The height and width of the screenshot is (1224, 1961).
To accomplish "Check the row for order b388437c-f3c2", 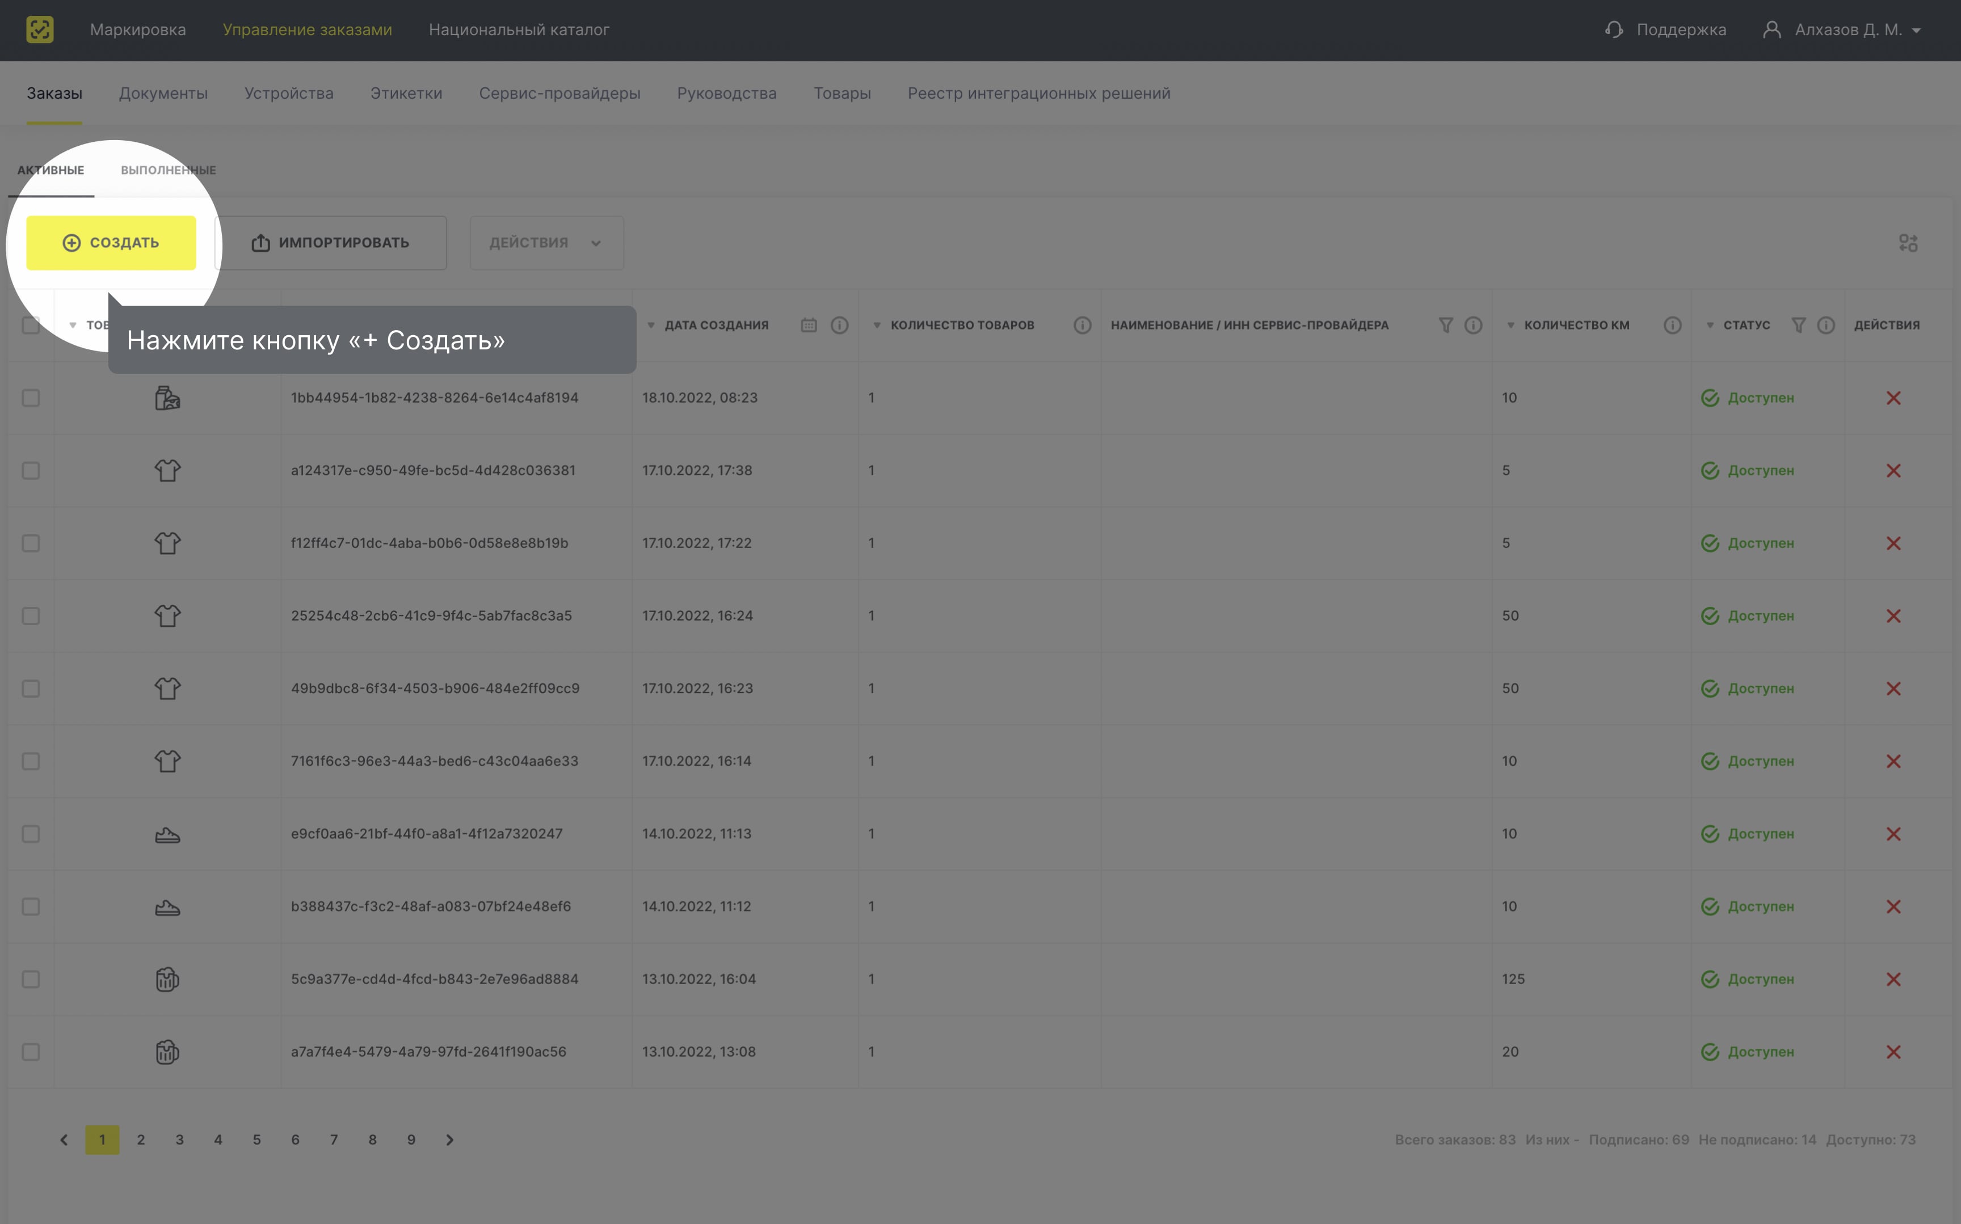I will click(31, 907).
